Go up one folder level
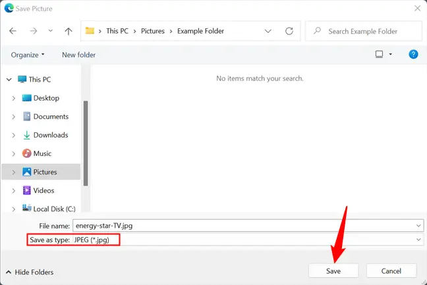Viewport: 427px width, 285px height. pos(69,32)
